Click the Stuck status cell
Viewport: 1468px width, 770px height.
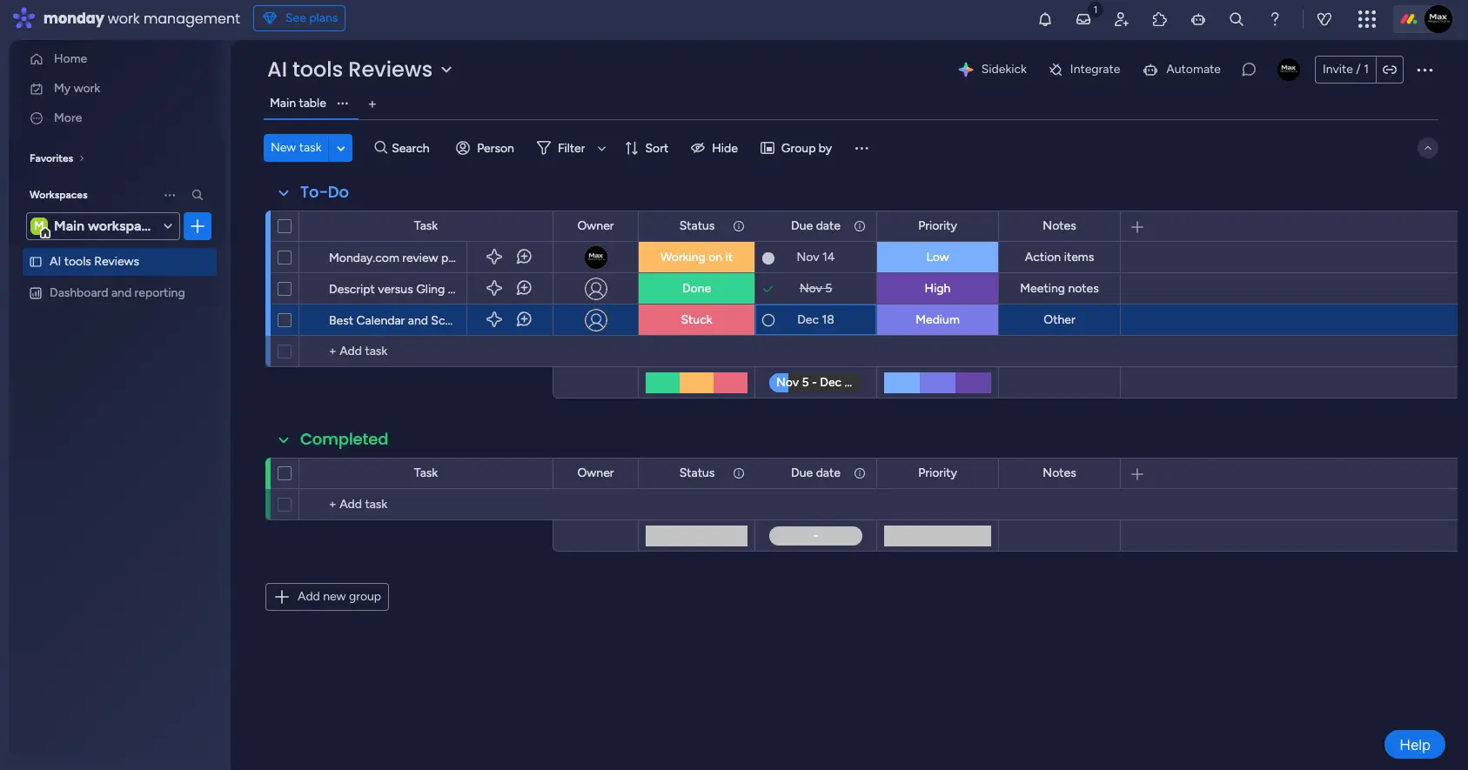(x=696, y=320)
